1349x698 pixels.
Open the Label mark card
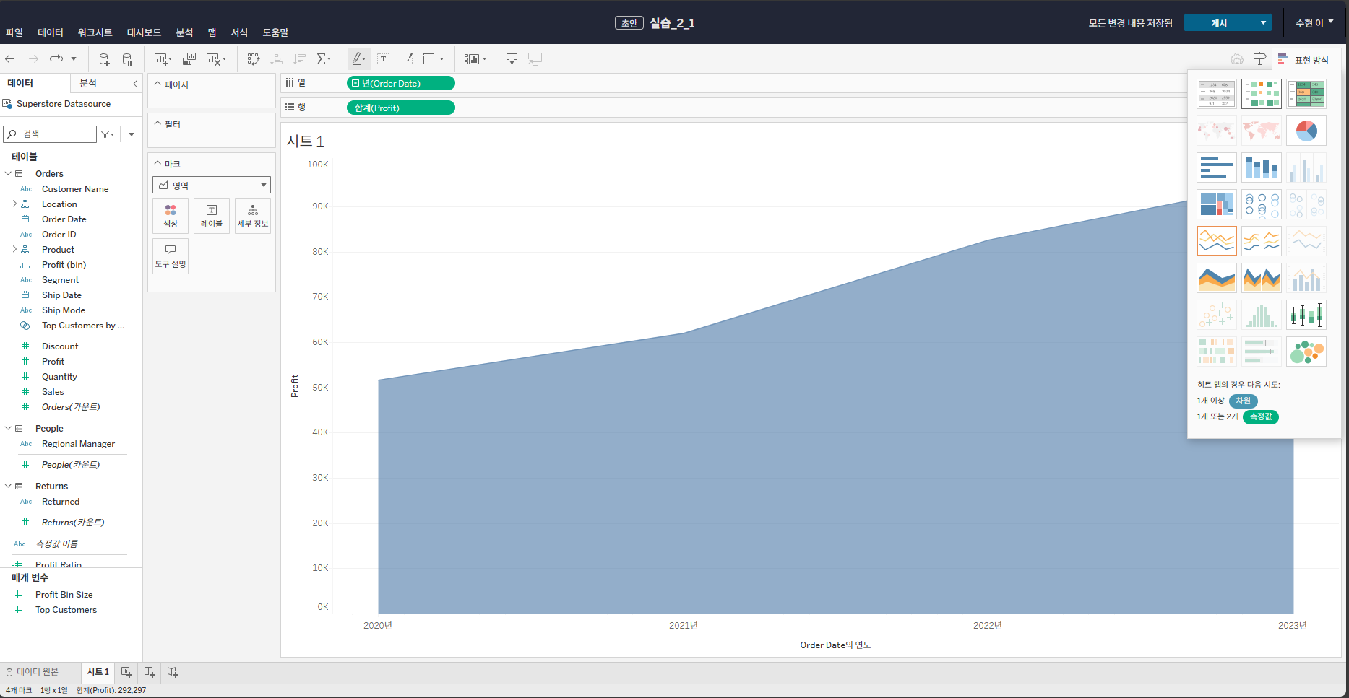tap(212, 215)
